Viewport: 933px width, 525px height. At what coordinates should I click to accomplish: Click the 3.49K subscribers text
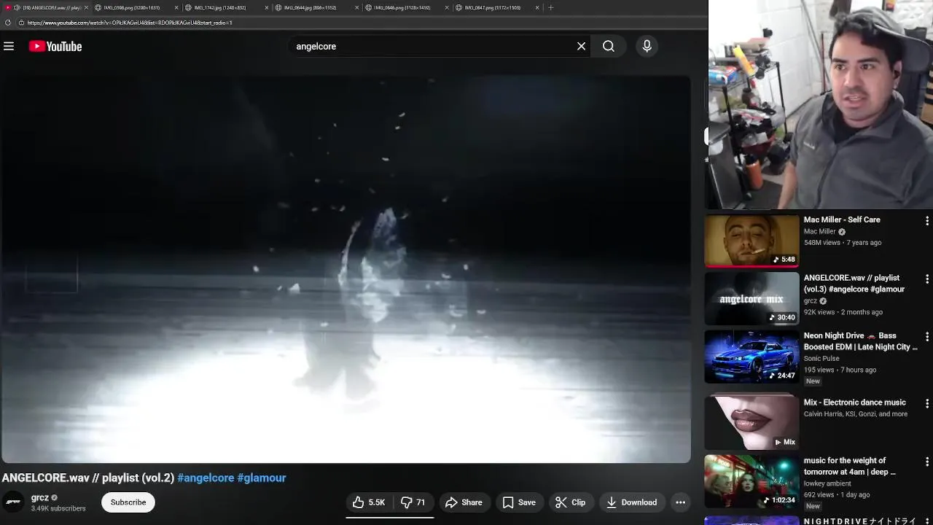click(58, 508)
